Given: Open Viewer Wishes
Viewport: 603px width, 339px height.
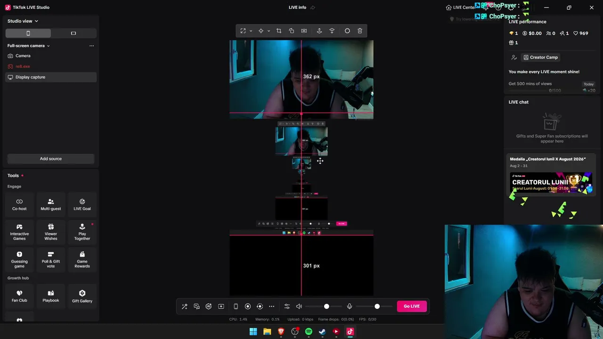Looking at the screenshot, I should coord(51,232).
